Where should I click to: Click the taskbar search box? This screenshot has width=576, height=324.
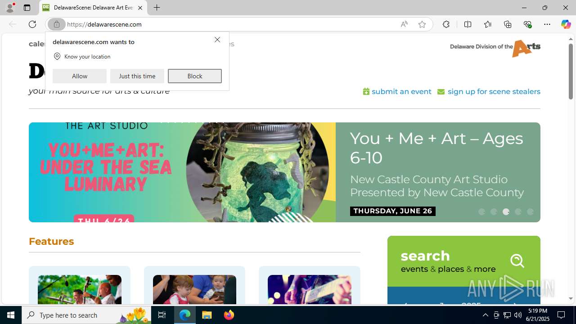[x=86, y=315]
